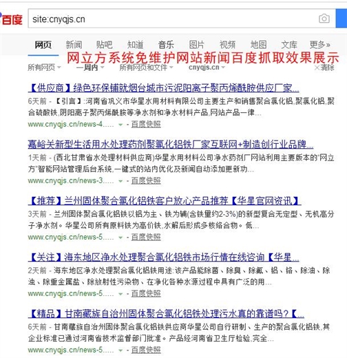Expand the URL arrow under the 兰州 result
This screenshot has height=358, width=347.
point(120,238)
